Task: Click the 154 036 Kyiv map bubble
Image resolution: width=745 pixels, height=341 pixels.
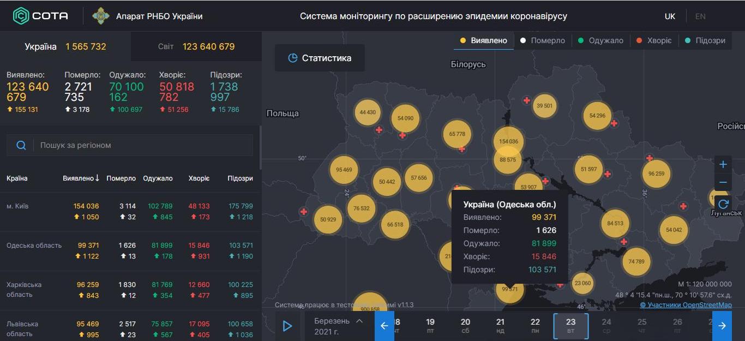Action: click(508, 141)
